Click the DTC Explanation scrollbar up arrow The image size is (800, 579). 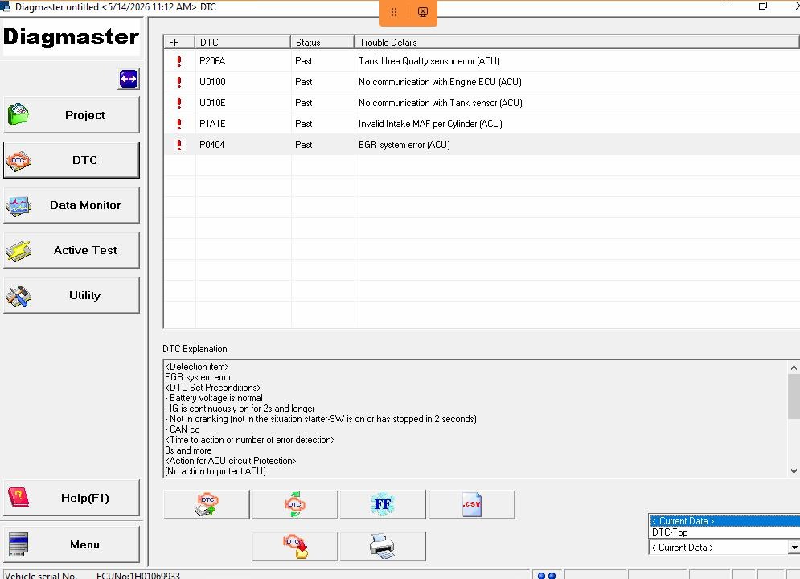click(x=794, y=368)
